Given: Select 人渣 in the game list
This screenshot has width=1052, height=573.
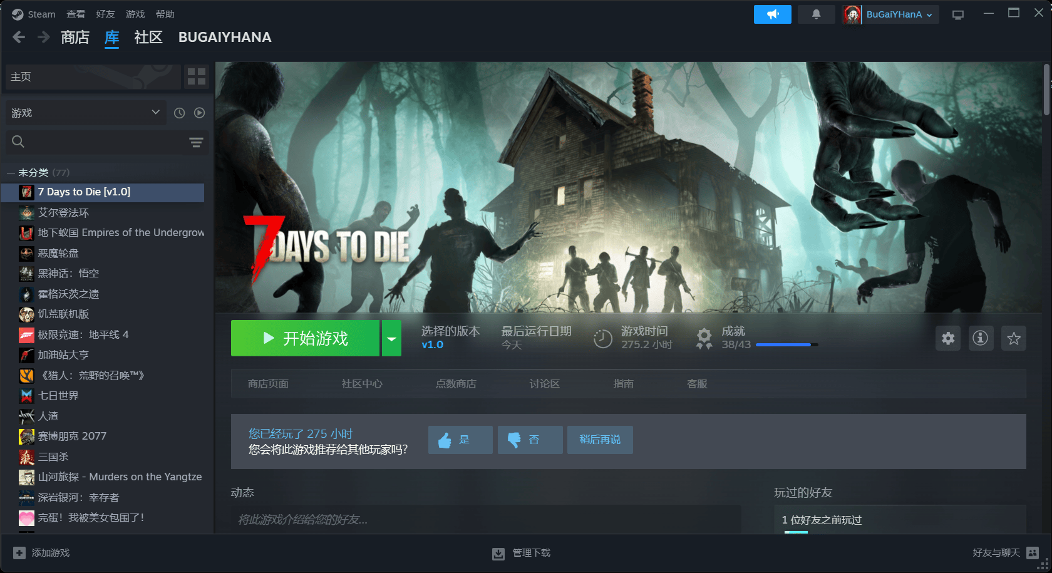Looking at the screenshot, I should (103, 416).
